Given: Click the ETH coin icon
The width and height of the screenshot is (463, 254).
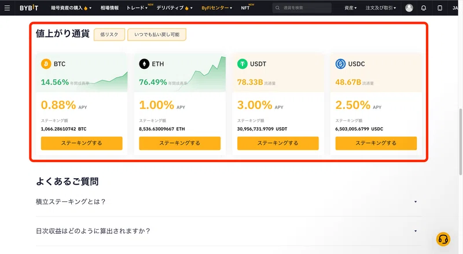Looking at the screenshot, I should [x=144, y=64].
